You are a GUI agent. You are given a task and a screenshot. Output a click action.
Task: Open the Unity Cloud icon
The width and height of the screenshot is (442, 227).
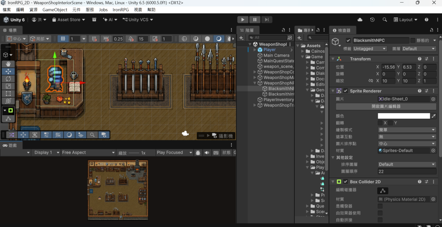(x=360, y=20)
